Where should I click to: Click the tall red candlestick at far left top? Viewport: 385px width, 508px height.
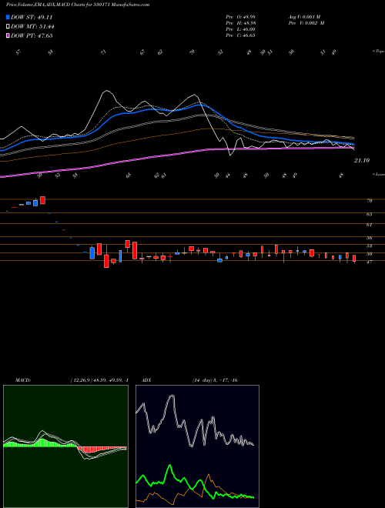click(x=42, y=200)
